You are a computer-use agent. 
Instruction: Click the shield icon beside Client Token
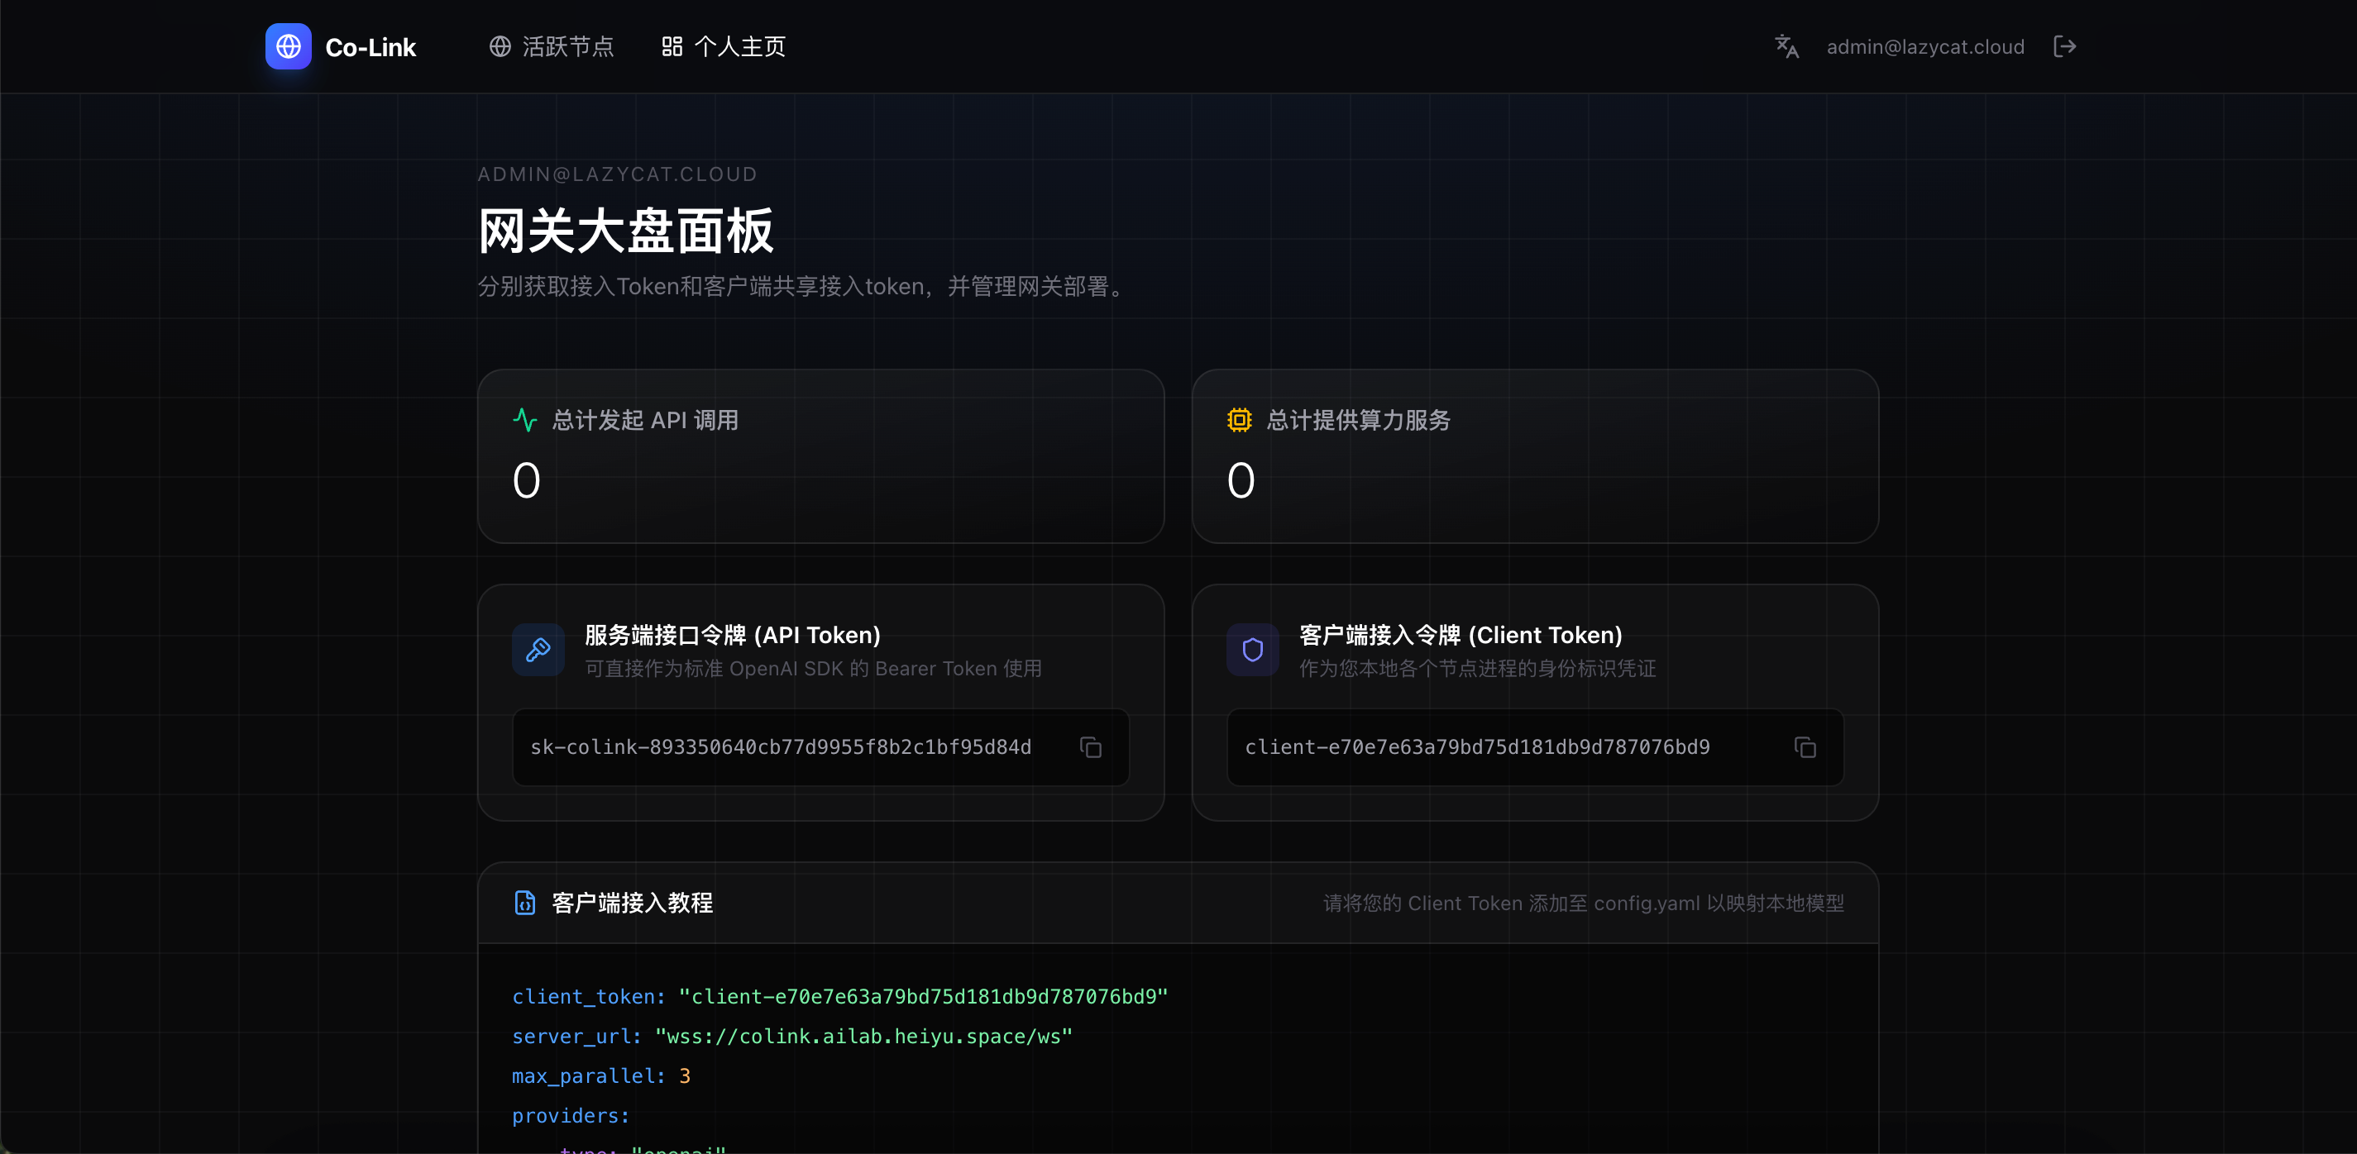(x=1253, y=650)
